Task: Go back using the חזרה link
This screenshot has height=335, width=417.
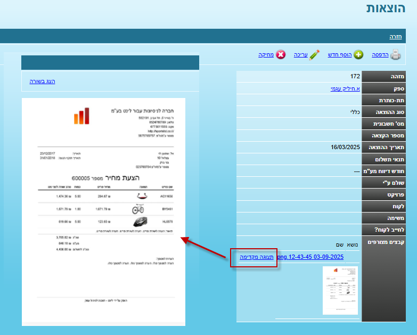Action: point(395,36)
